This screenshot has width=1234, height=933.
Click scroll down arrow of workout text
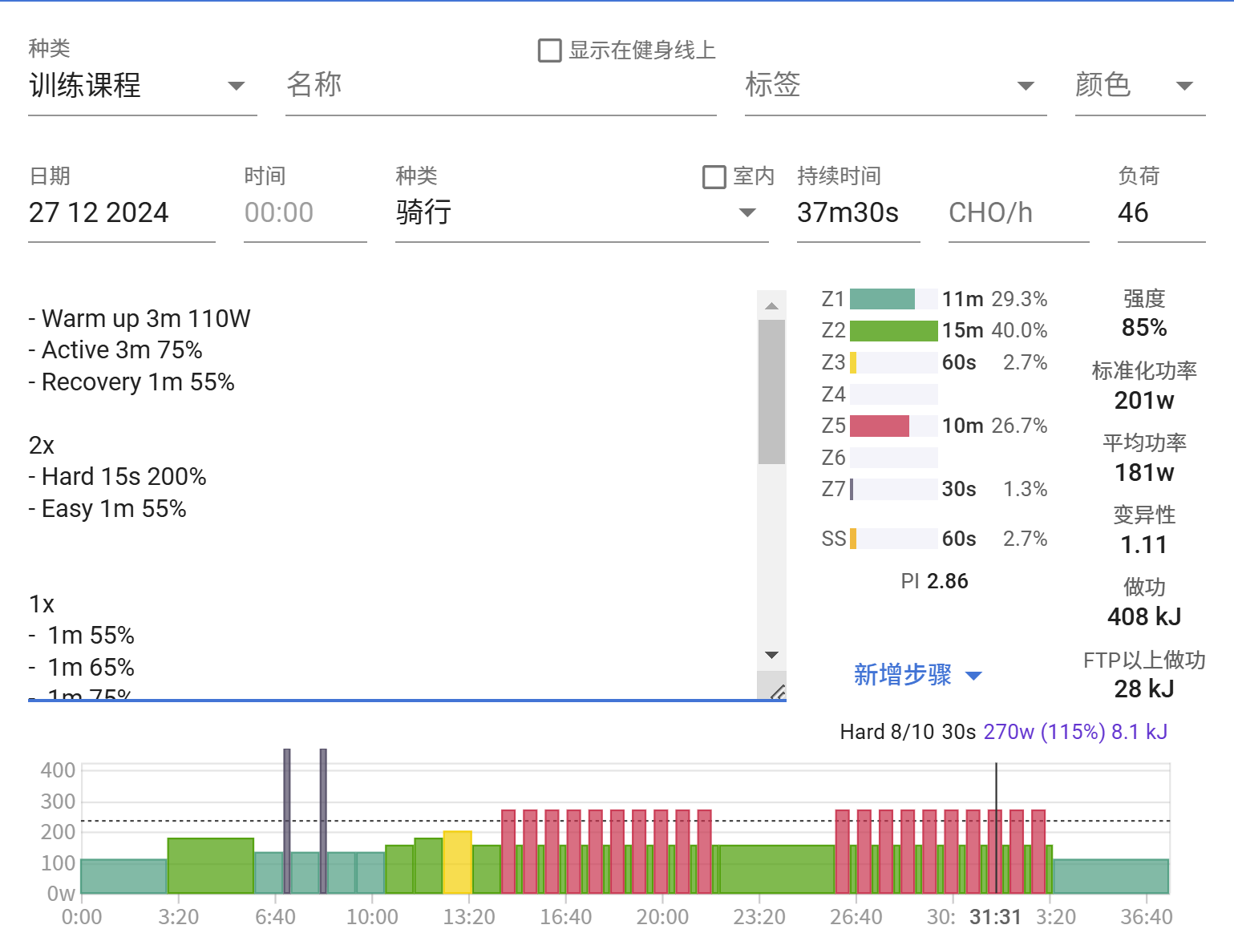point(771,655)
